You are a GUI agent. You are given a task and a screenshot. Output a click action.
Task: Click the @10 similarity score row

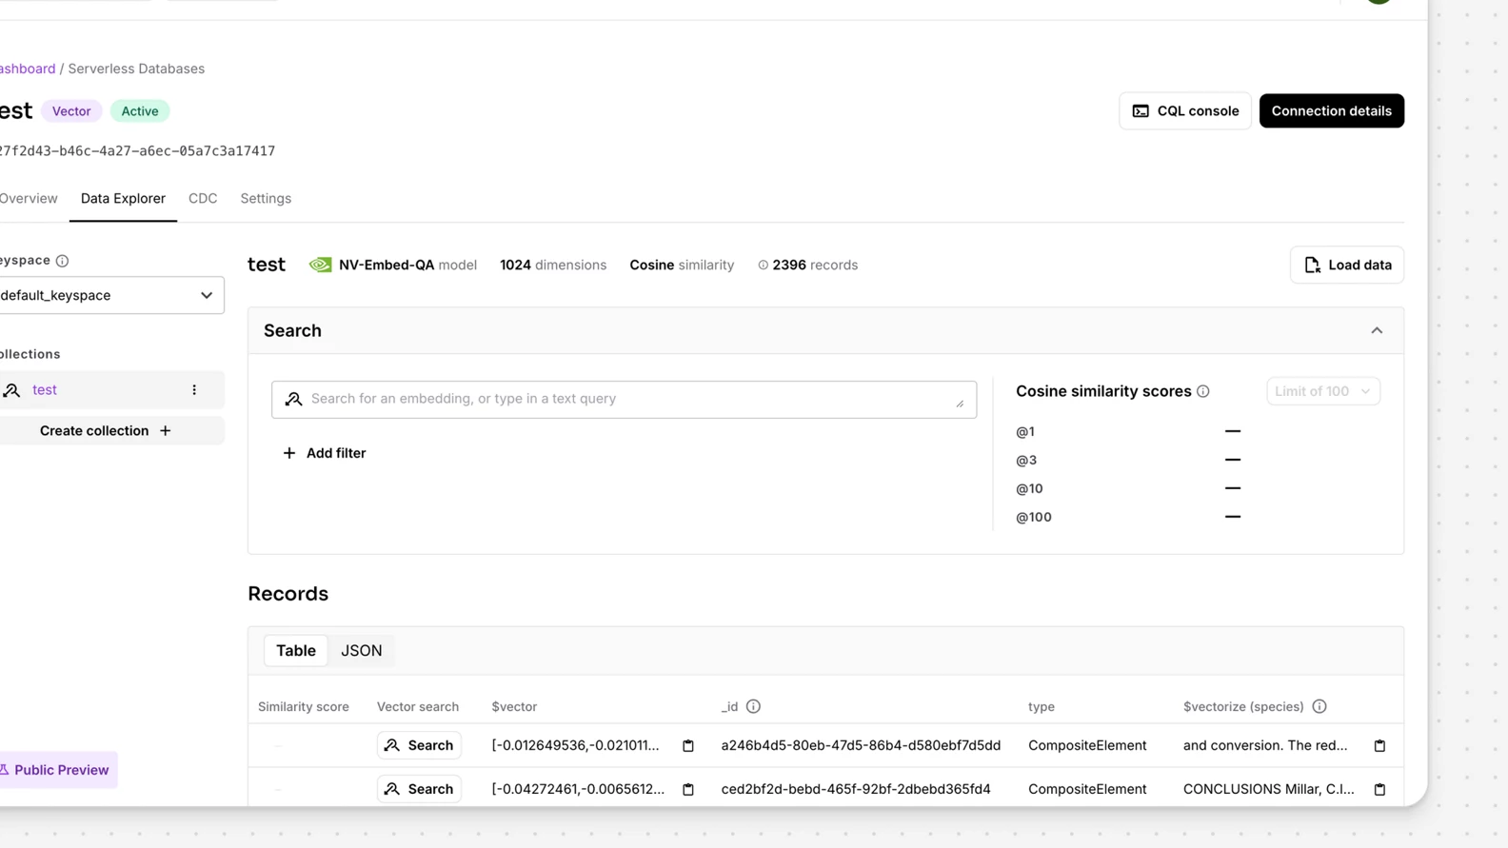click(1128, 489)
